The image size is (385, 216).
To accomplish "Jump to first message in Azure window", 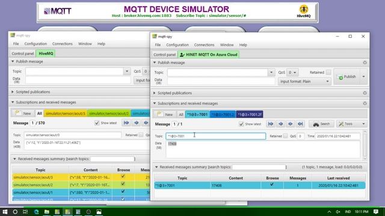I will pos(271,124).
